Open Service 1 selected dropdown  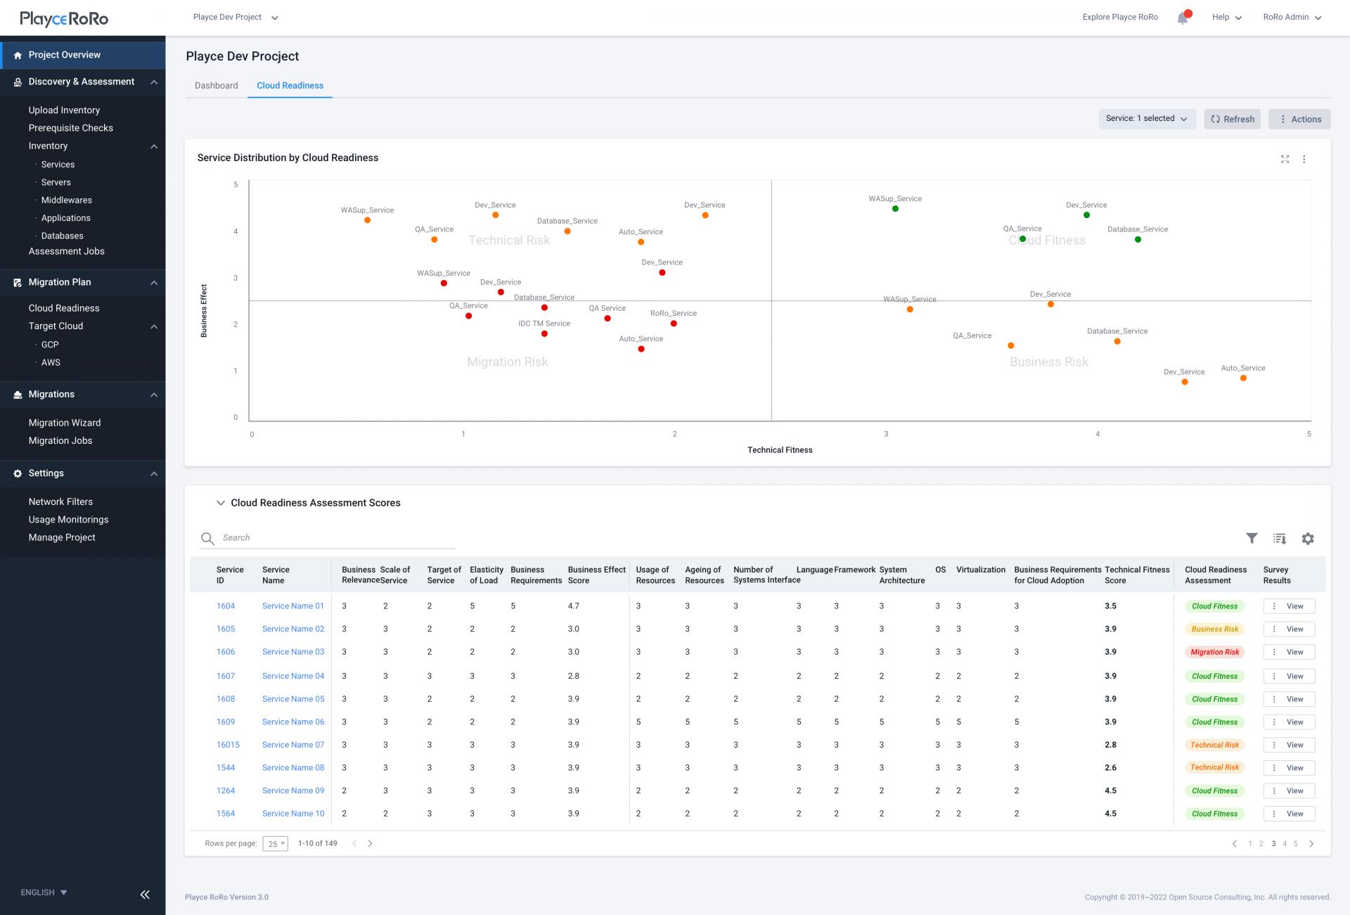coord(1146,119)
